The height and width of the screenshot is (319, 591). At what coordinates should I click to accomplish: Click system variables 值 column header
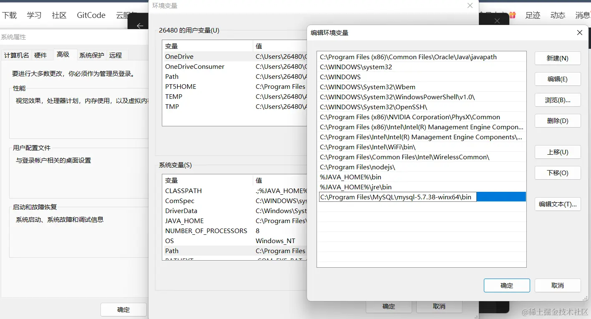(280, 181)
